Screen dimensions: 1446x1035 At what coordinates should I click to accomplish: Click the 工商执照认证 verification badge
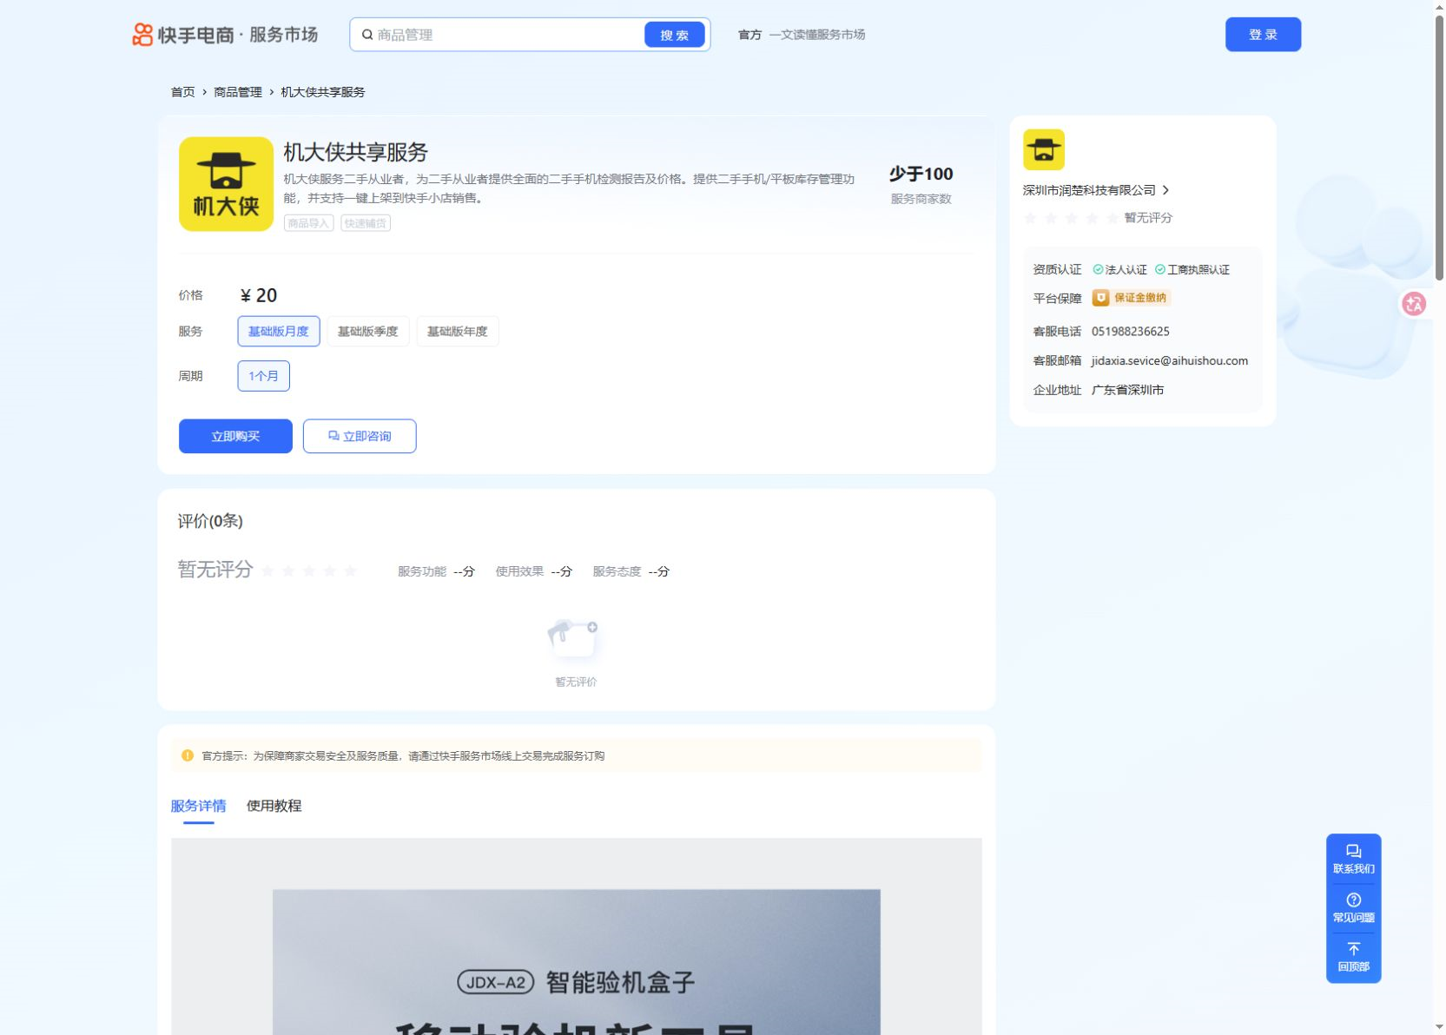1192,270
